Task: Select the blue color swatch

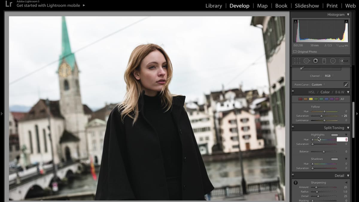Action: coord(326,99)
